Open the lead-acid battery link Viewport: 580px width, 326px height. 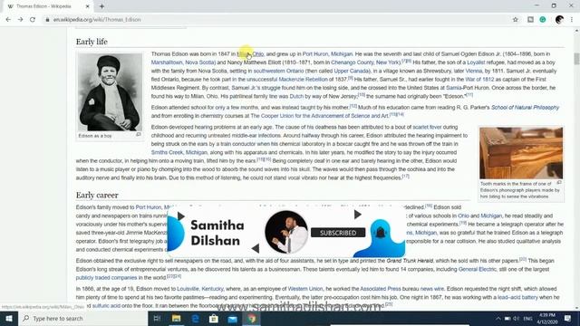coord(517,298)
